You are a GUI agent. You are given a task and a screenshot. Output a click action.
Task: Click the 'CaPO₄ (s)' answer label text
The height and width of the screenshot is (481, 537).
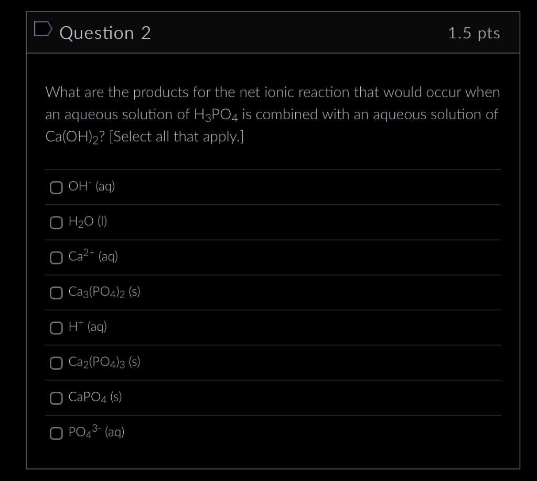(x=95, y=398)
